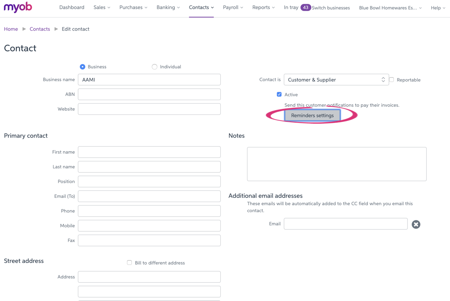Expand the Sales menu
The image size is (450, 301).
pyautogui.click(x=102, y=7)
